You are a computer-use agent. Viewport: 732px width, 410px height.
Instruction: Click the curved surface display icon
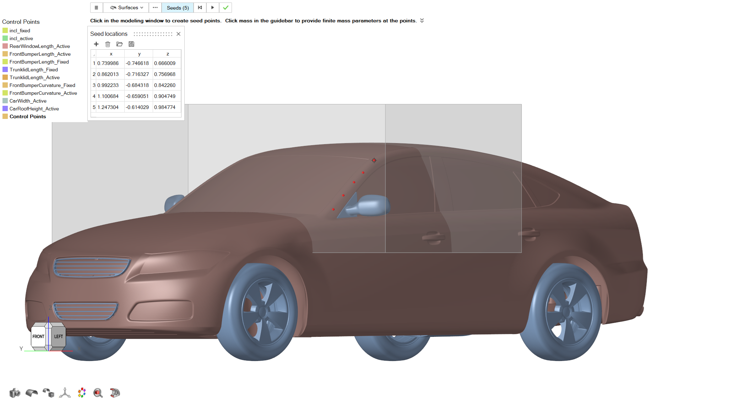pos(32,393)
